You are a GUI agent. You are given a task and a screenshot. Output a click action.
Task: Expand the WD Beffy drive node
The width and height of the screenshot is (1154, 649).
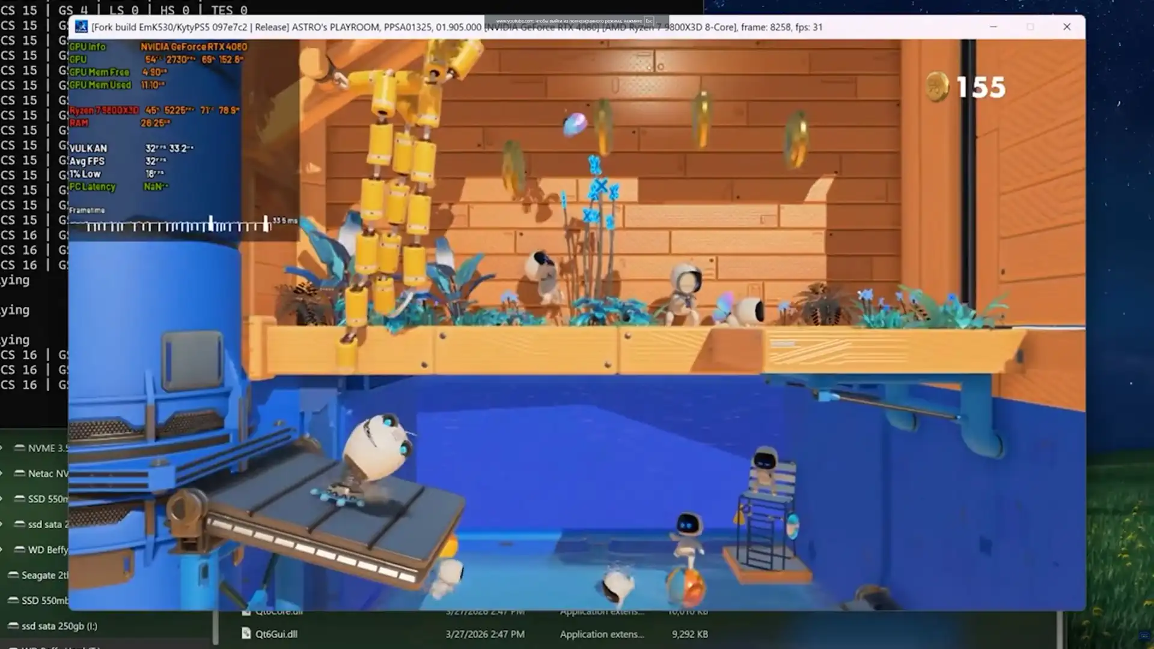pyautogui.click(x=2, y=549)
